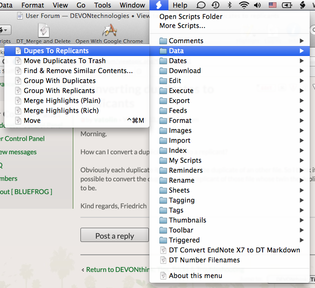Open the Reminders scripts folder
The image size is (315, 288).
(x=230, y=170)
